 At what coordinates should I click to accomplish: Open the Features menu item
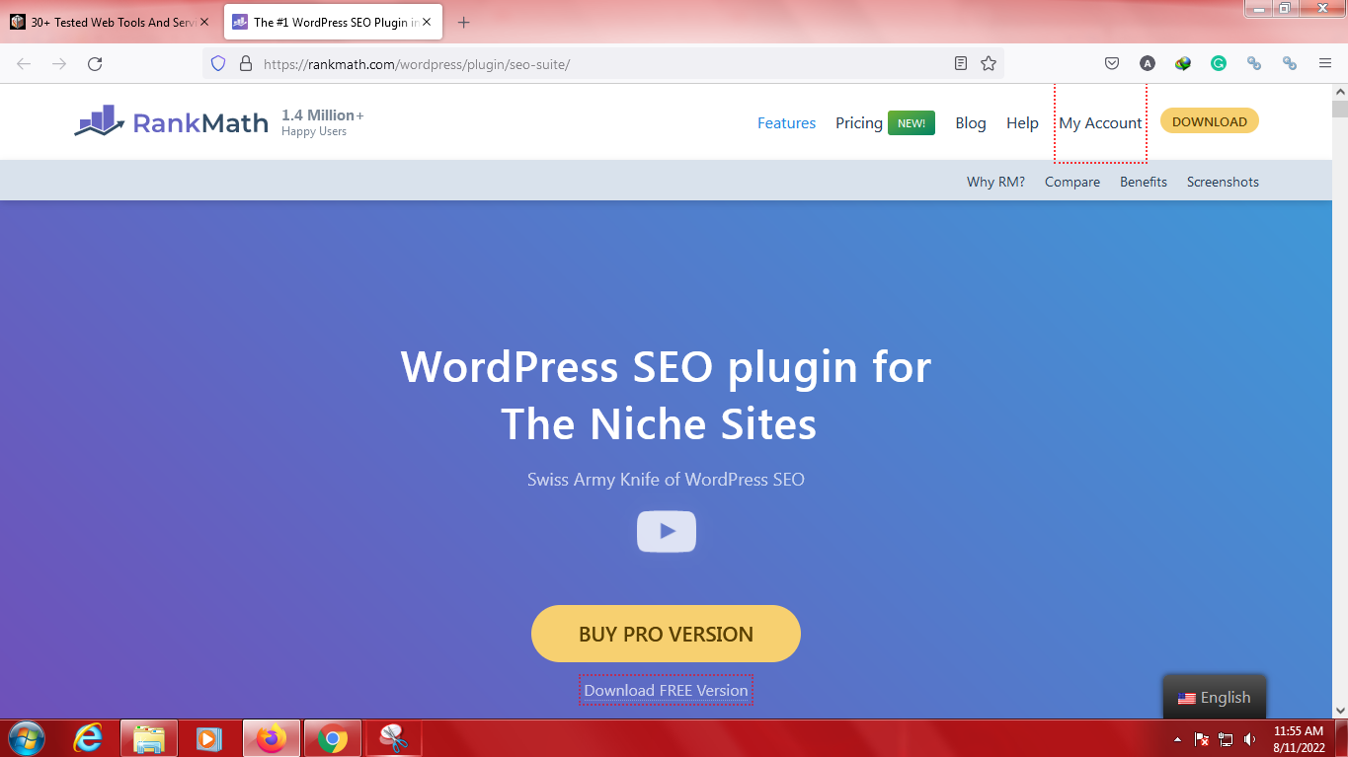pos(786,123)
